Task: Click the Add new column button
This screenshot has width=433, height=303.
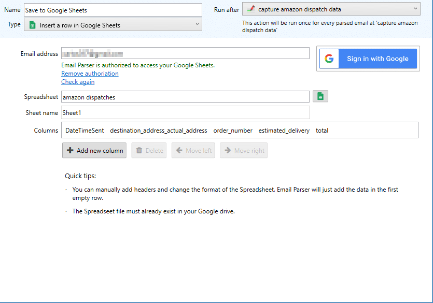Action: coord(94,150)
